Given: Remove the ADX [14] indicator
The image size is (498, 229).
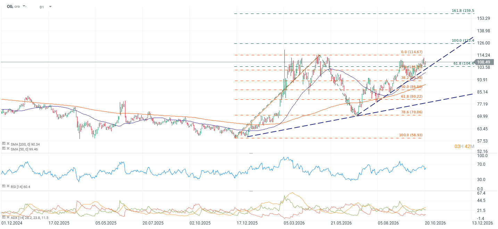Looking at the screenshot, I should [x=8, y=217].
